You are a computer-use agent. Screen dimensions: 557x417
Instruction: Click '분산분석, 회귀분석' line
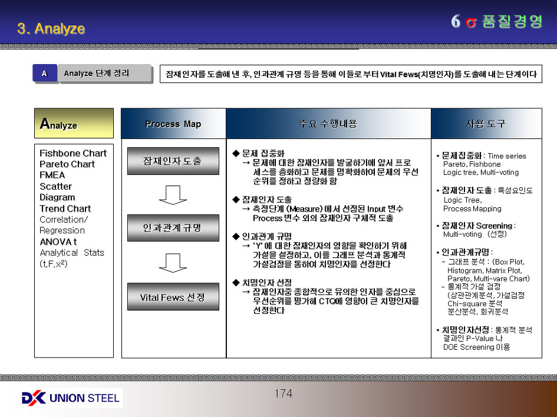pos(478,312)
